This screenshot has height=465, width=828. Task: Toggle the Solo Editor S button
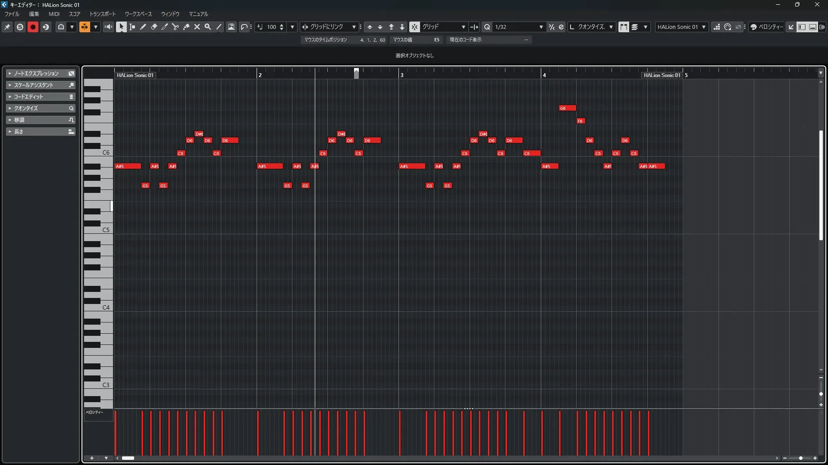tap(20, 27)
